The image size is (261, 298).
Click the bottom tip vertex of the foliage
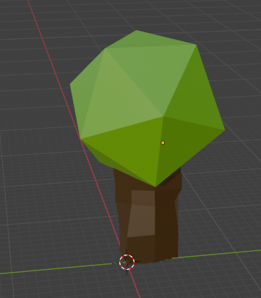155,187
